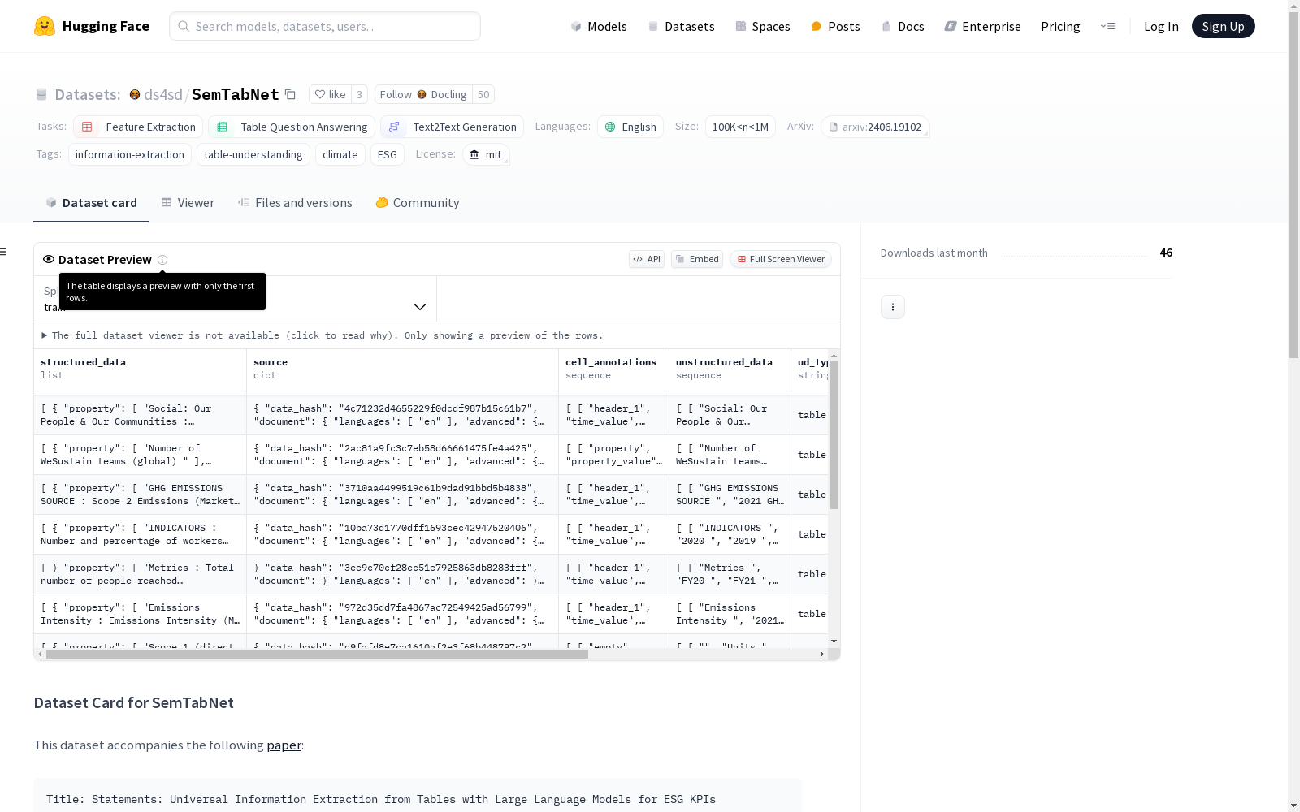Open Docs in the top navigation

[903, 26]
